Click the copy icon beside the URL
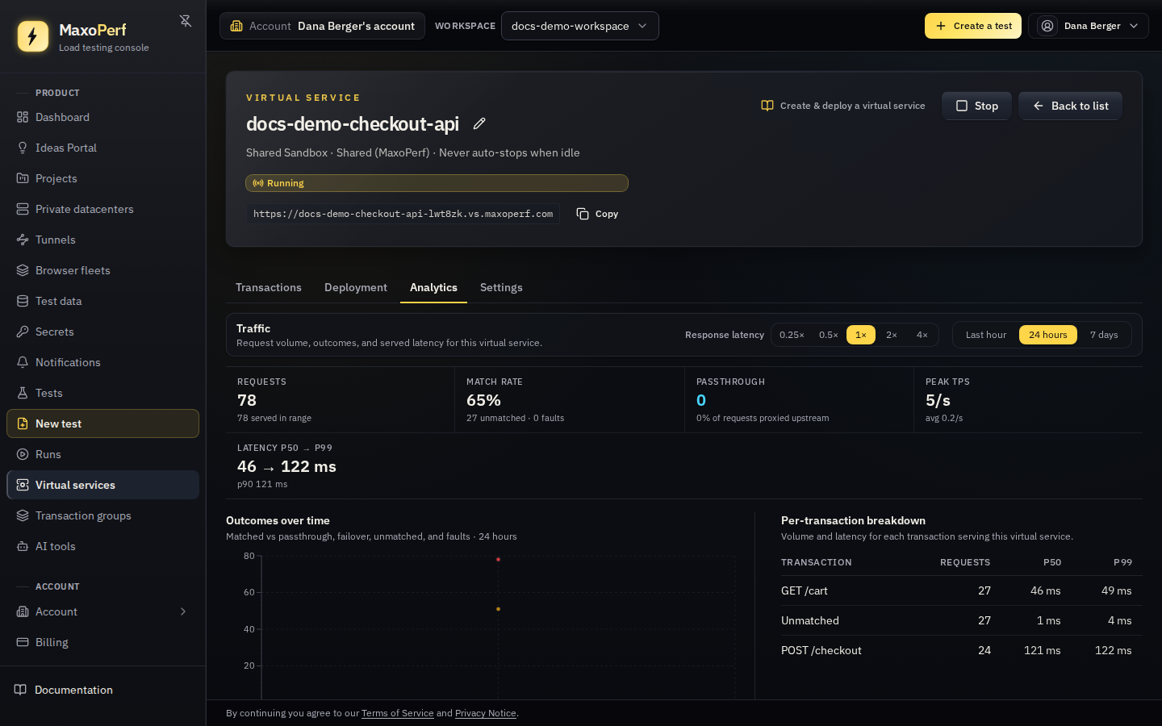 tap(583, 214)
